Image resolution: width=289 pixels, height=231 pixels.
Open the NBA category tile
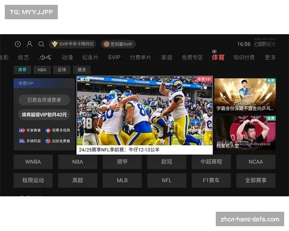click(78, 162)
